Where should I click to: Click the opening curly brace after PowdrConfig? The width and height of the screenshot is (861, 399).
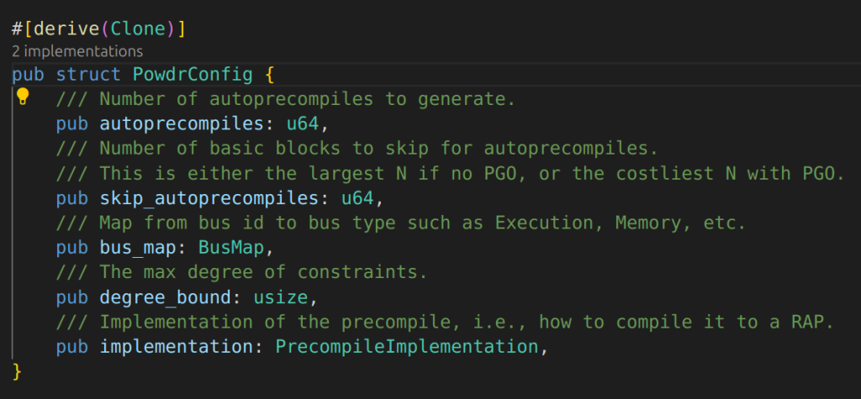[269, 75]
